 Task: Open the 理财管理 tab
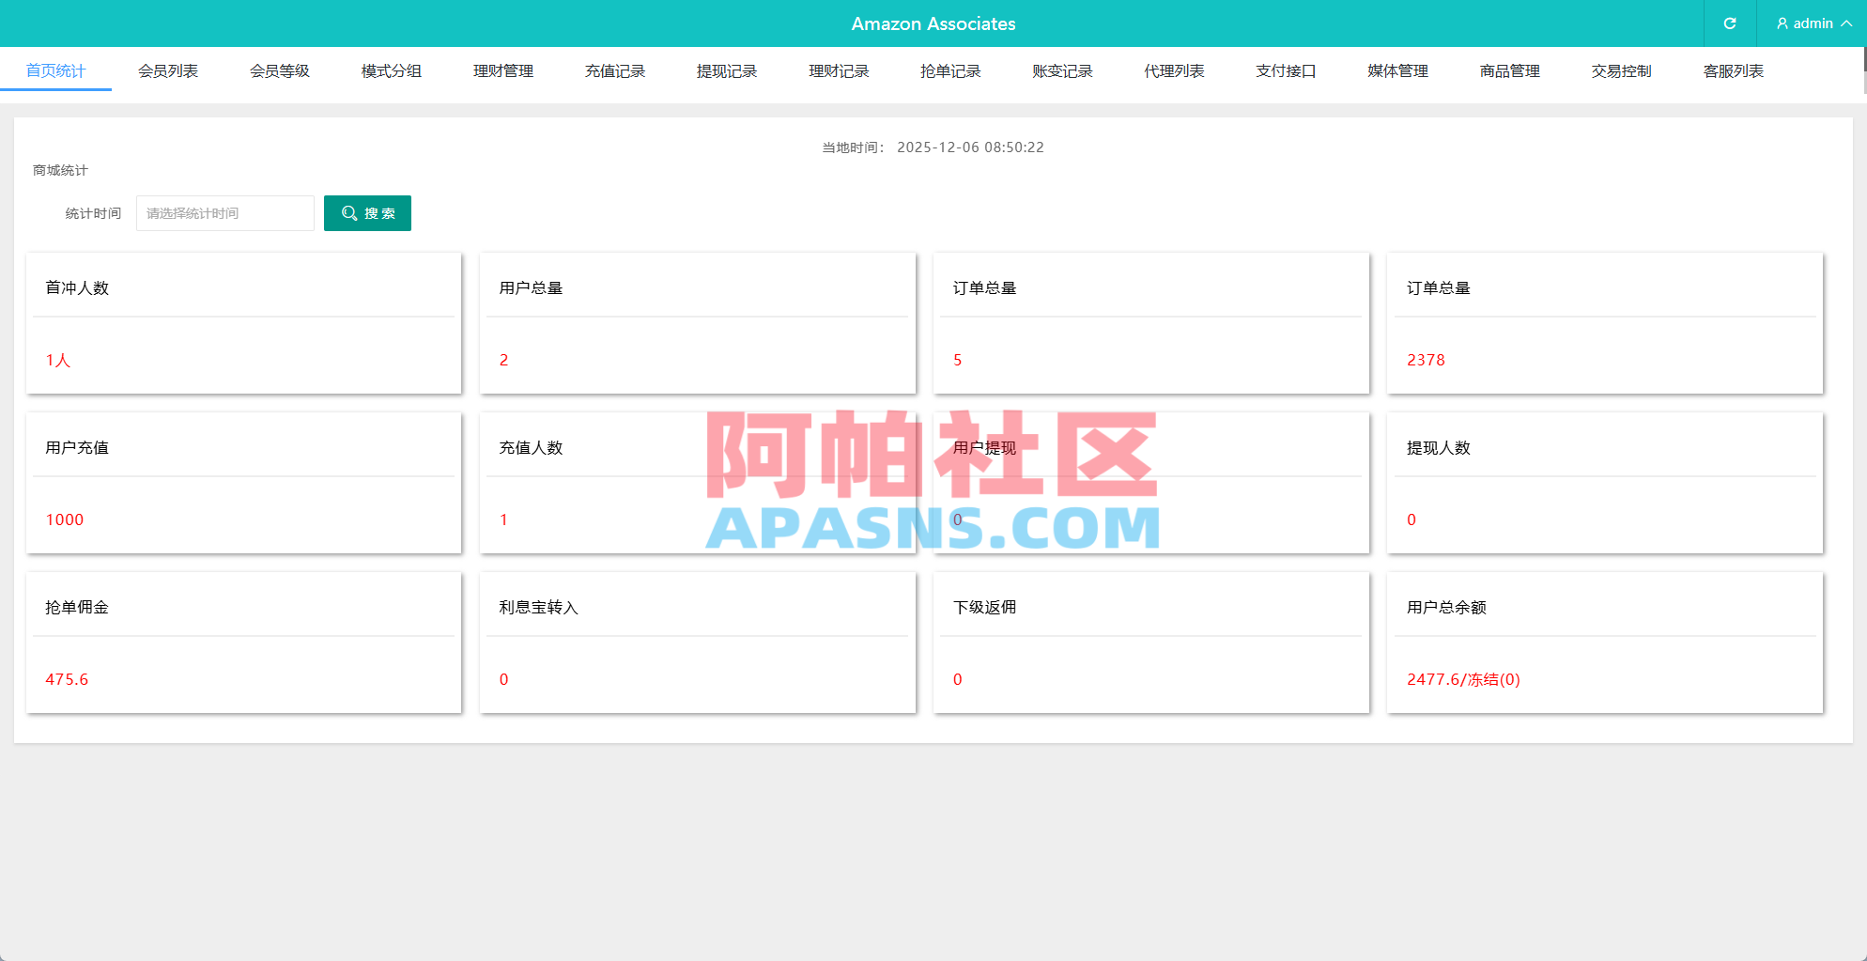(x=503, y=71)
